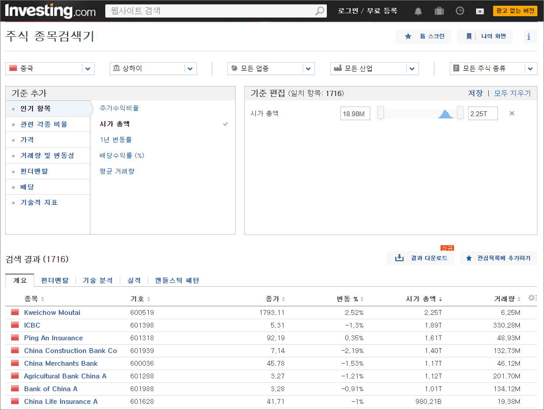This screenshot has height=410, width=544.
Task: Click the Investing.com logo
Action: (50, 11)
